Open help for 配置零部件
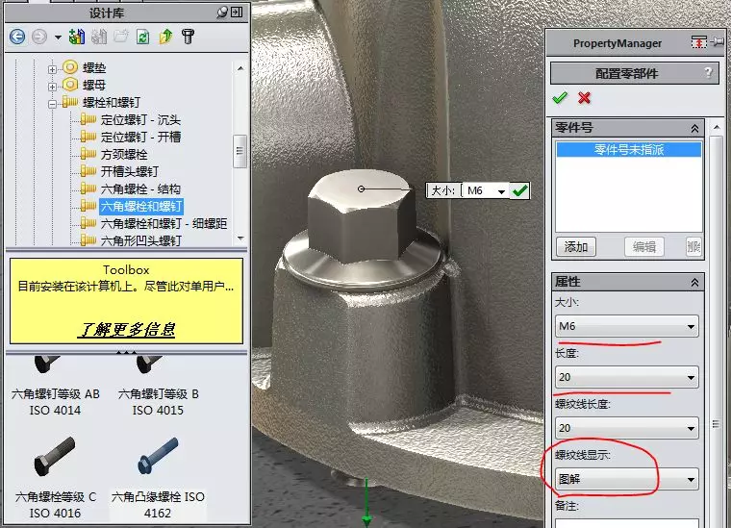 (708, 73)
